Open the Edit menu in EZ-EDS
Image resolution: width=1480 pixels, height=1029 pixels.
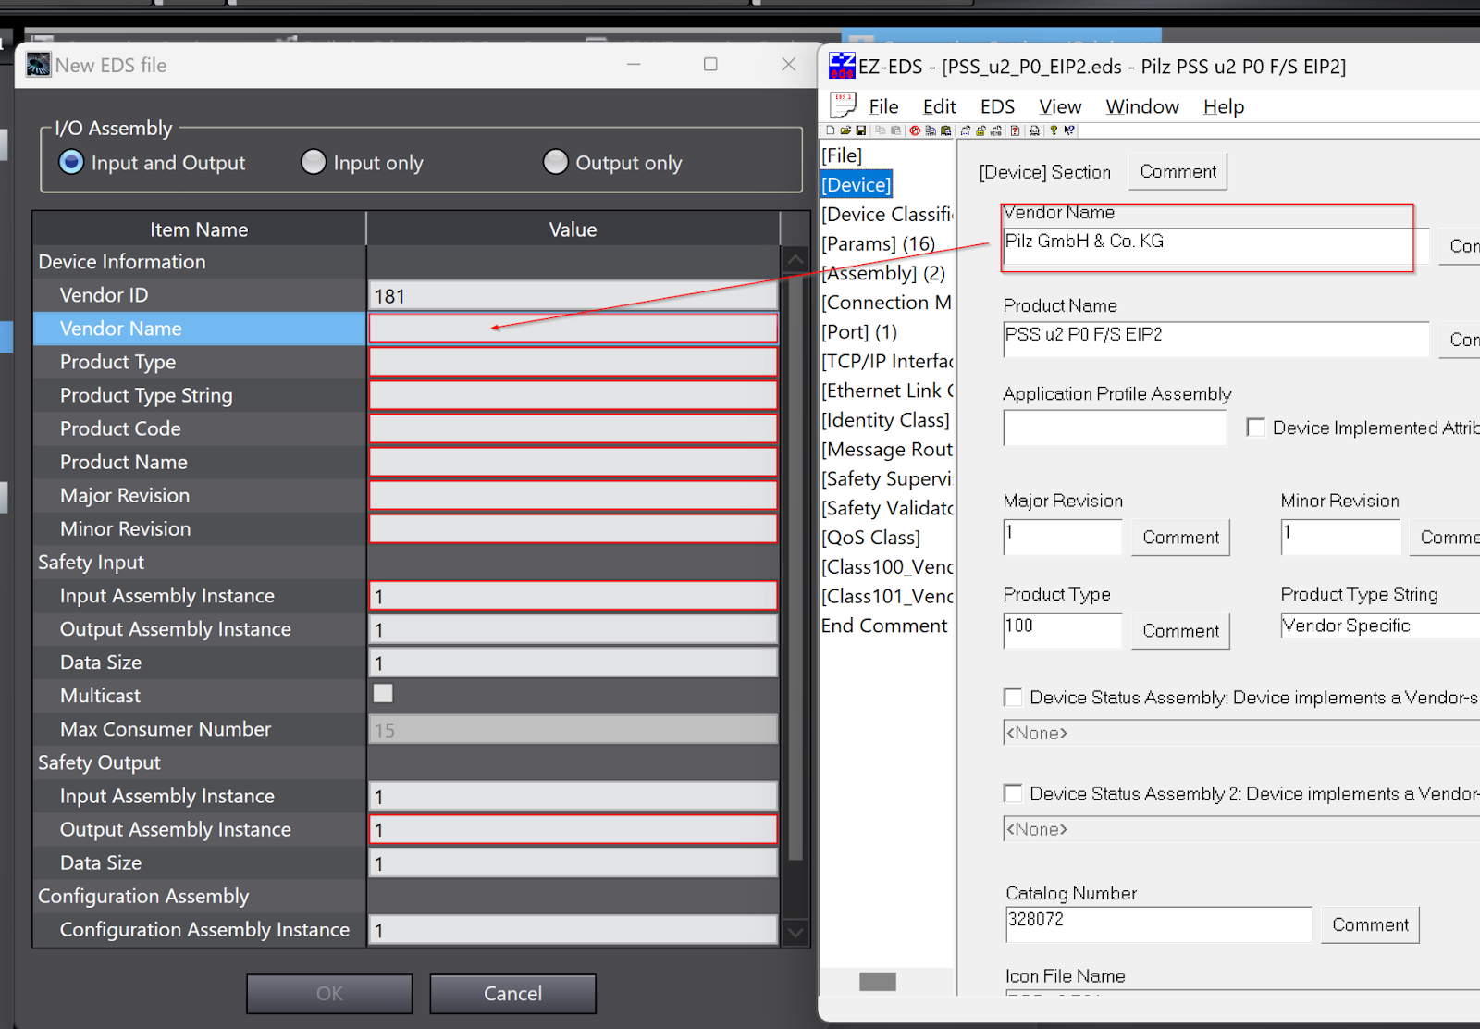[939, 106]
